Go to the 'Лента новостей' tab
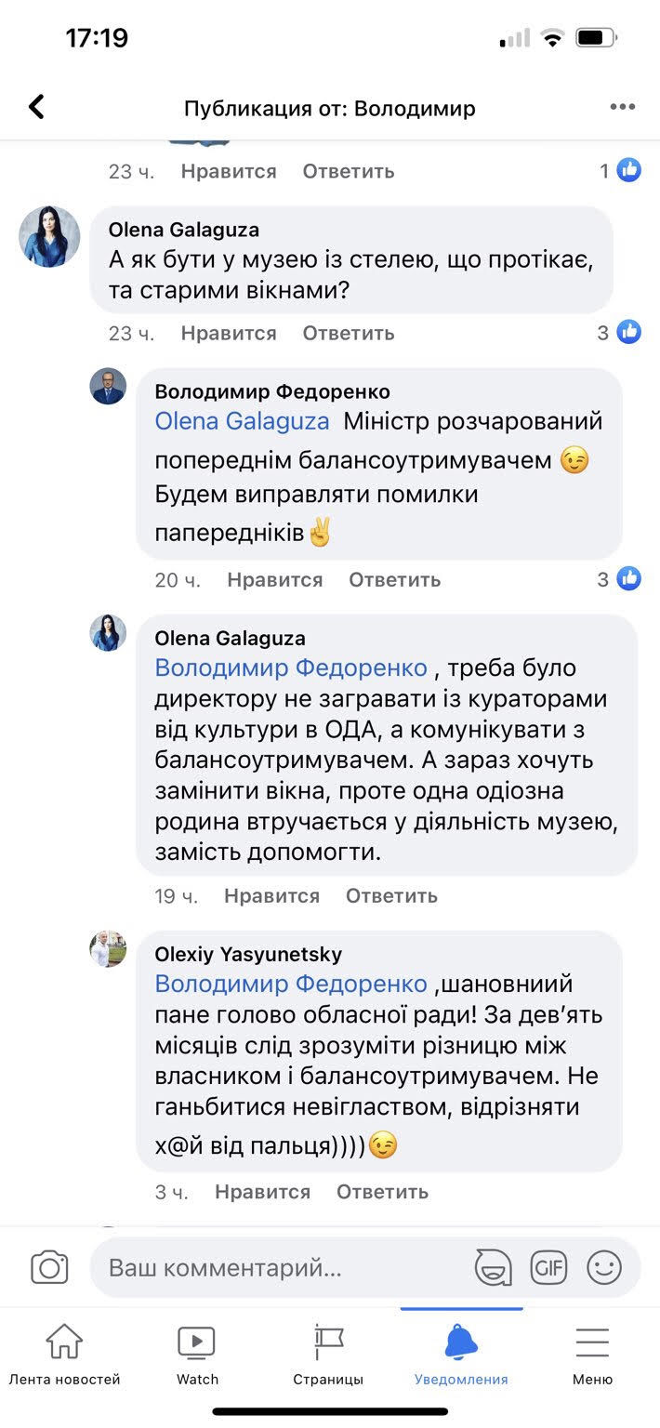The width and height of the screenshot is (660, 1428). point(64,1355)
